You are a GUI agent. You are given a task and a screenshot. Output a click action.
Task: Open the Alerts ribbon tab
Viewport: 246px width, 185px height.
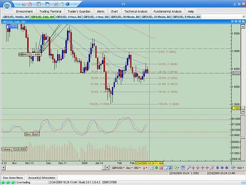101,11
